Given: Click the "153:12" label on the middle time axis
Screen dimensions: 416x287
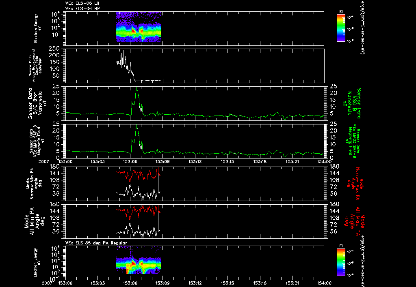Looking at the screenshot, I should click(x=195, y=161).
